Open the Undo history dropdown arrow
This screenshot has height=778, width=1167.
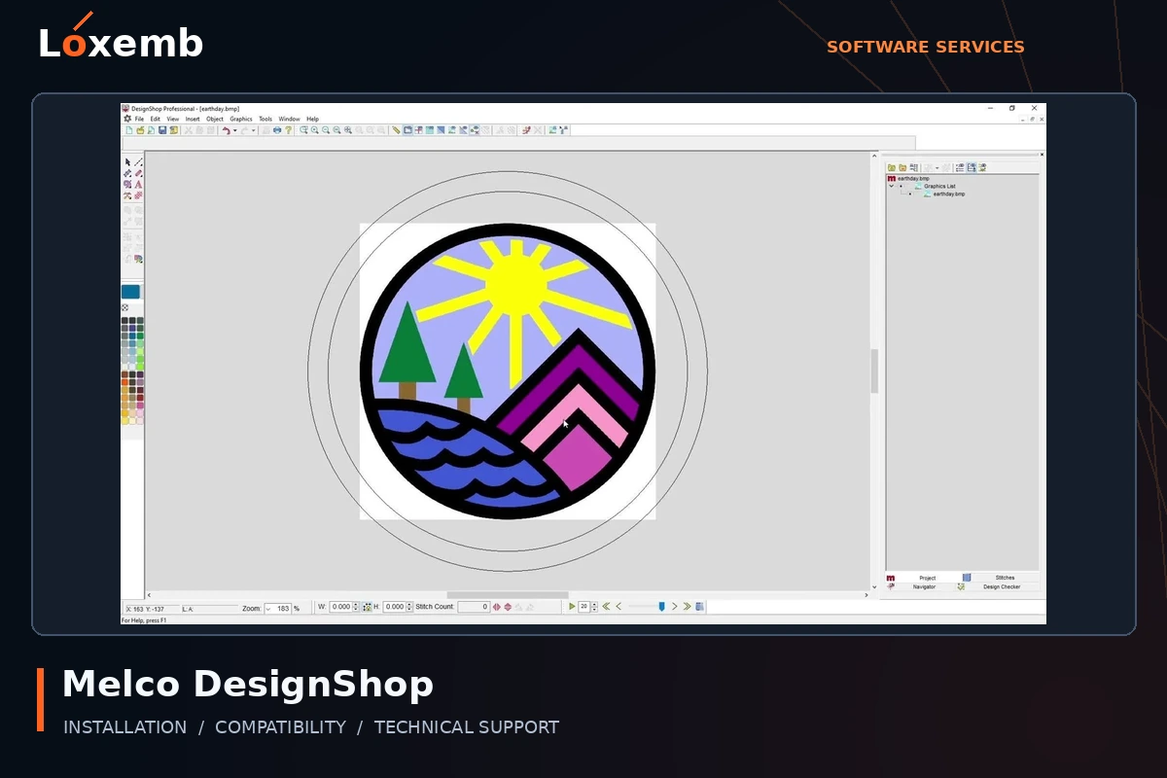click(x=234, y=130)
